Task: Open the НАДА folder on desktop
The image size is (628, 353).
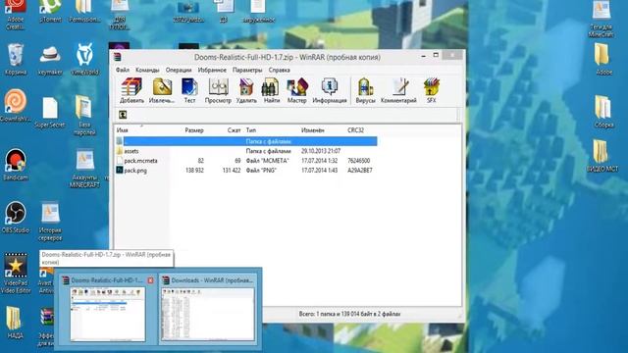Action: coord(15,323)
